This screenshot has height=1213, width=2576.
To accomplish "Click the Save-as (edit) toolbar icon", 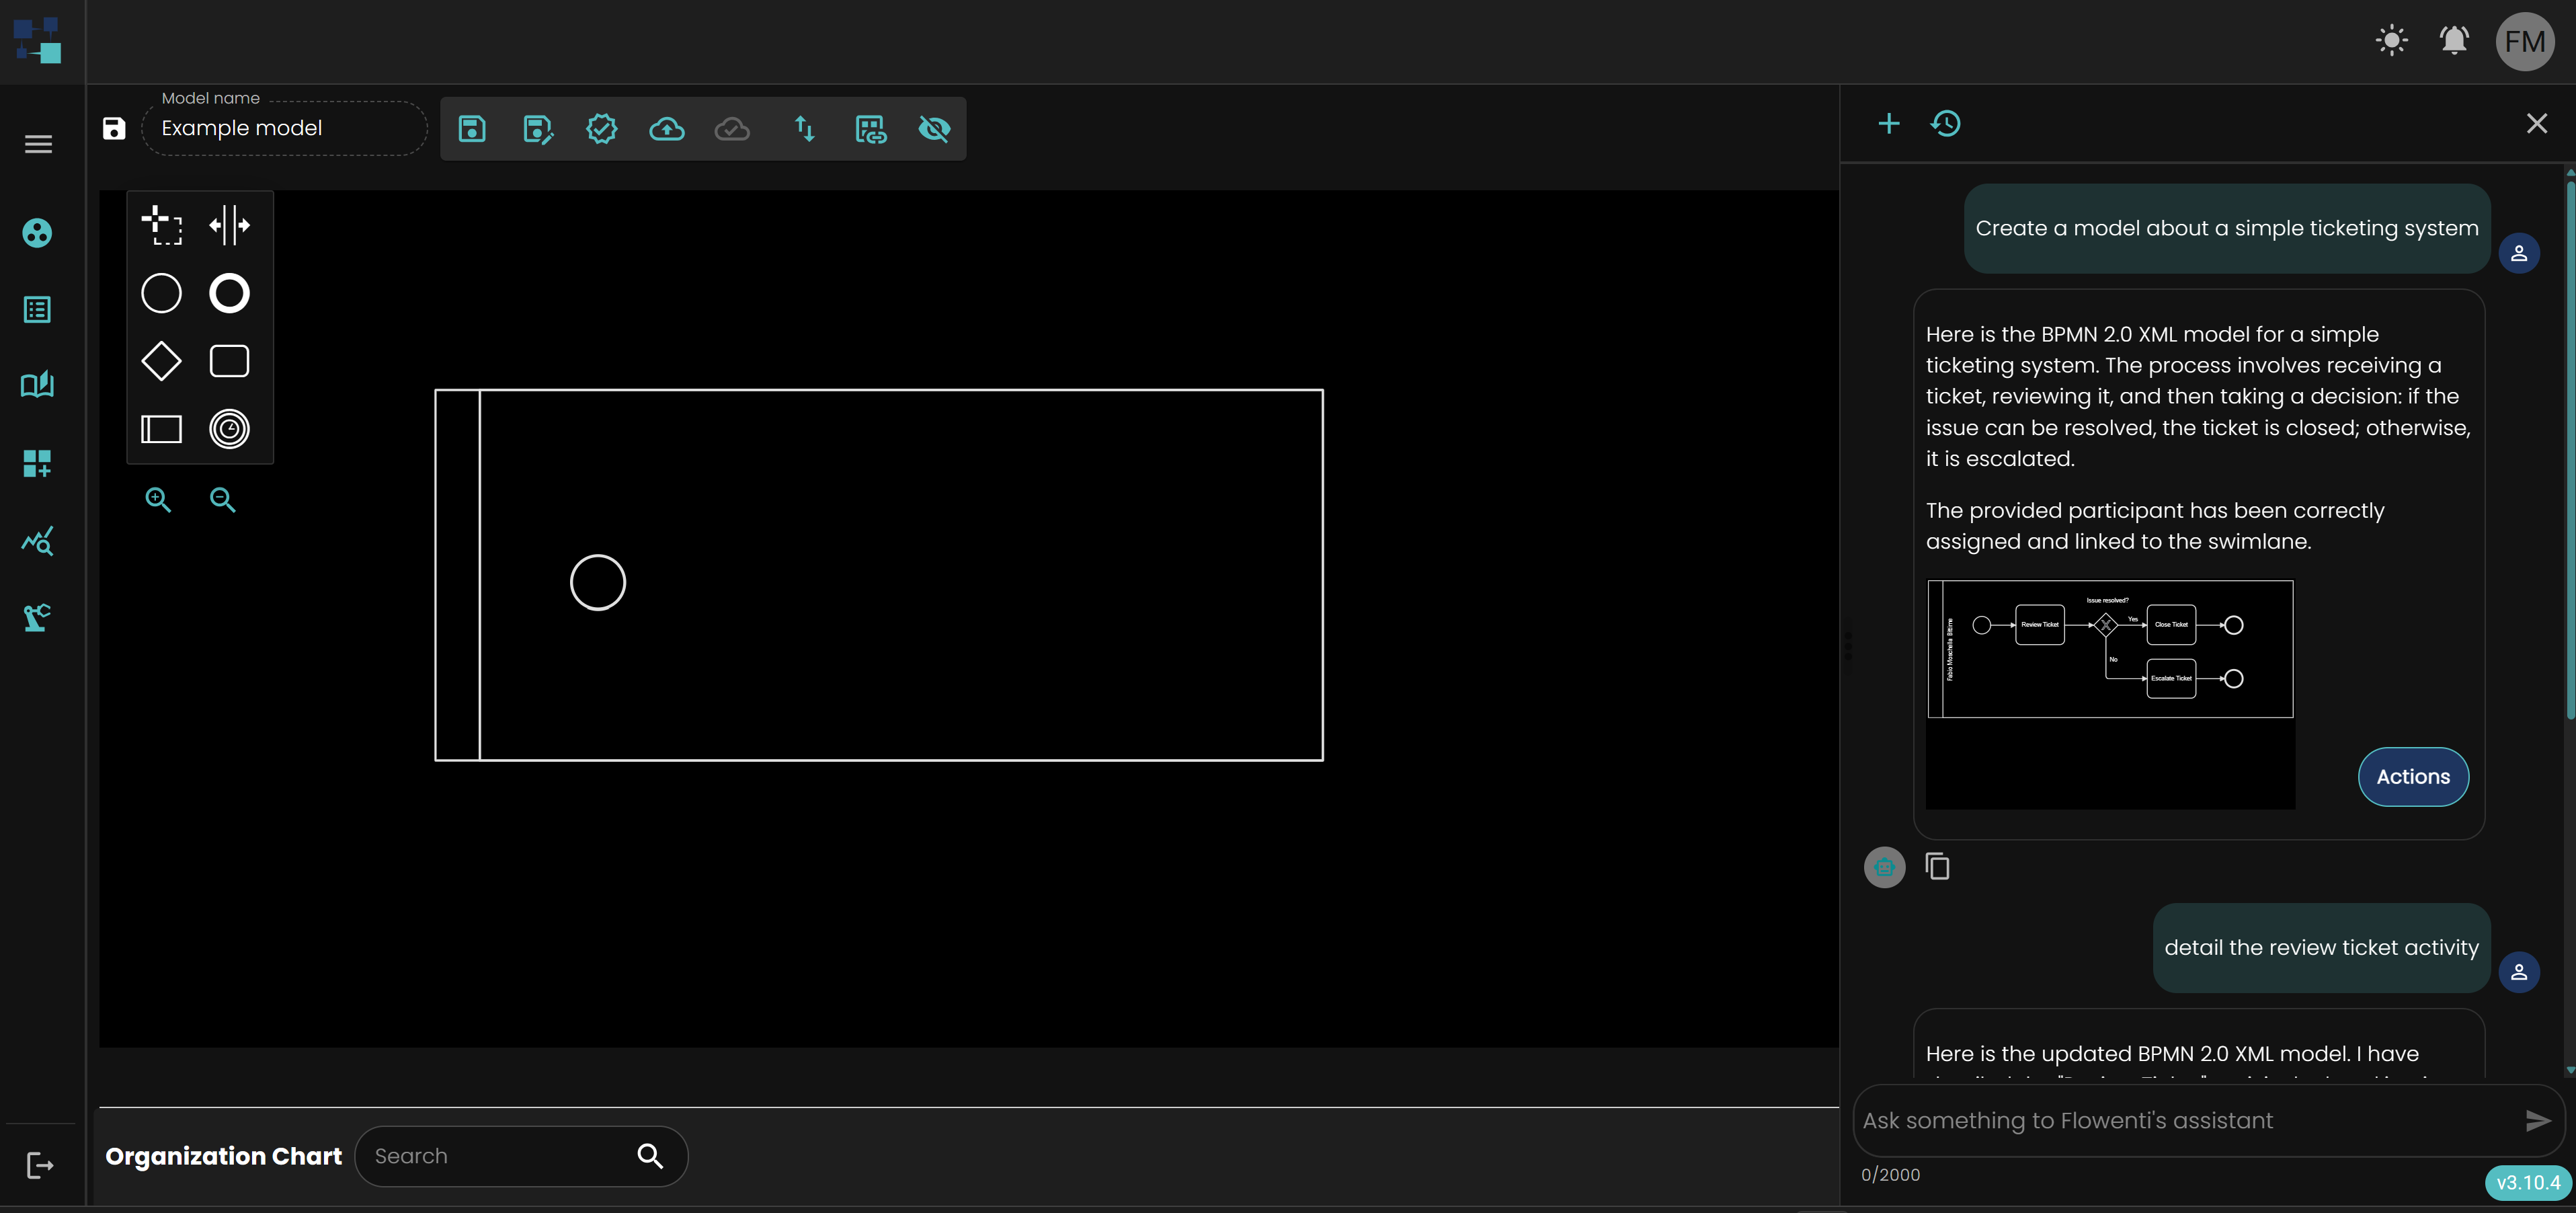I will (x=538, y=128).
